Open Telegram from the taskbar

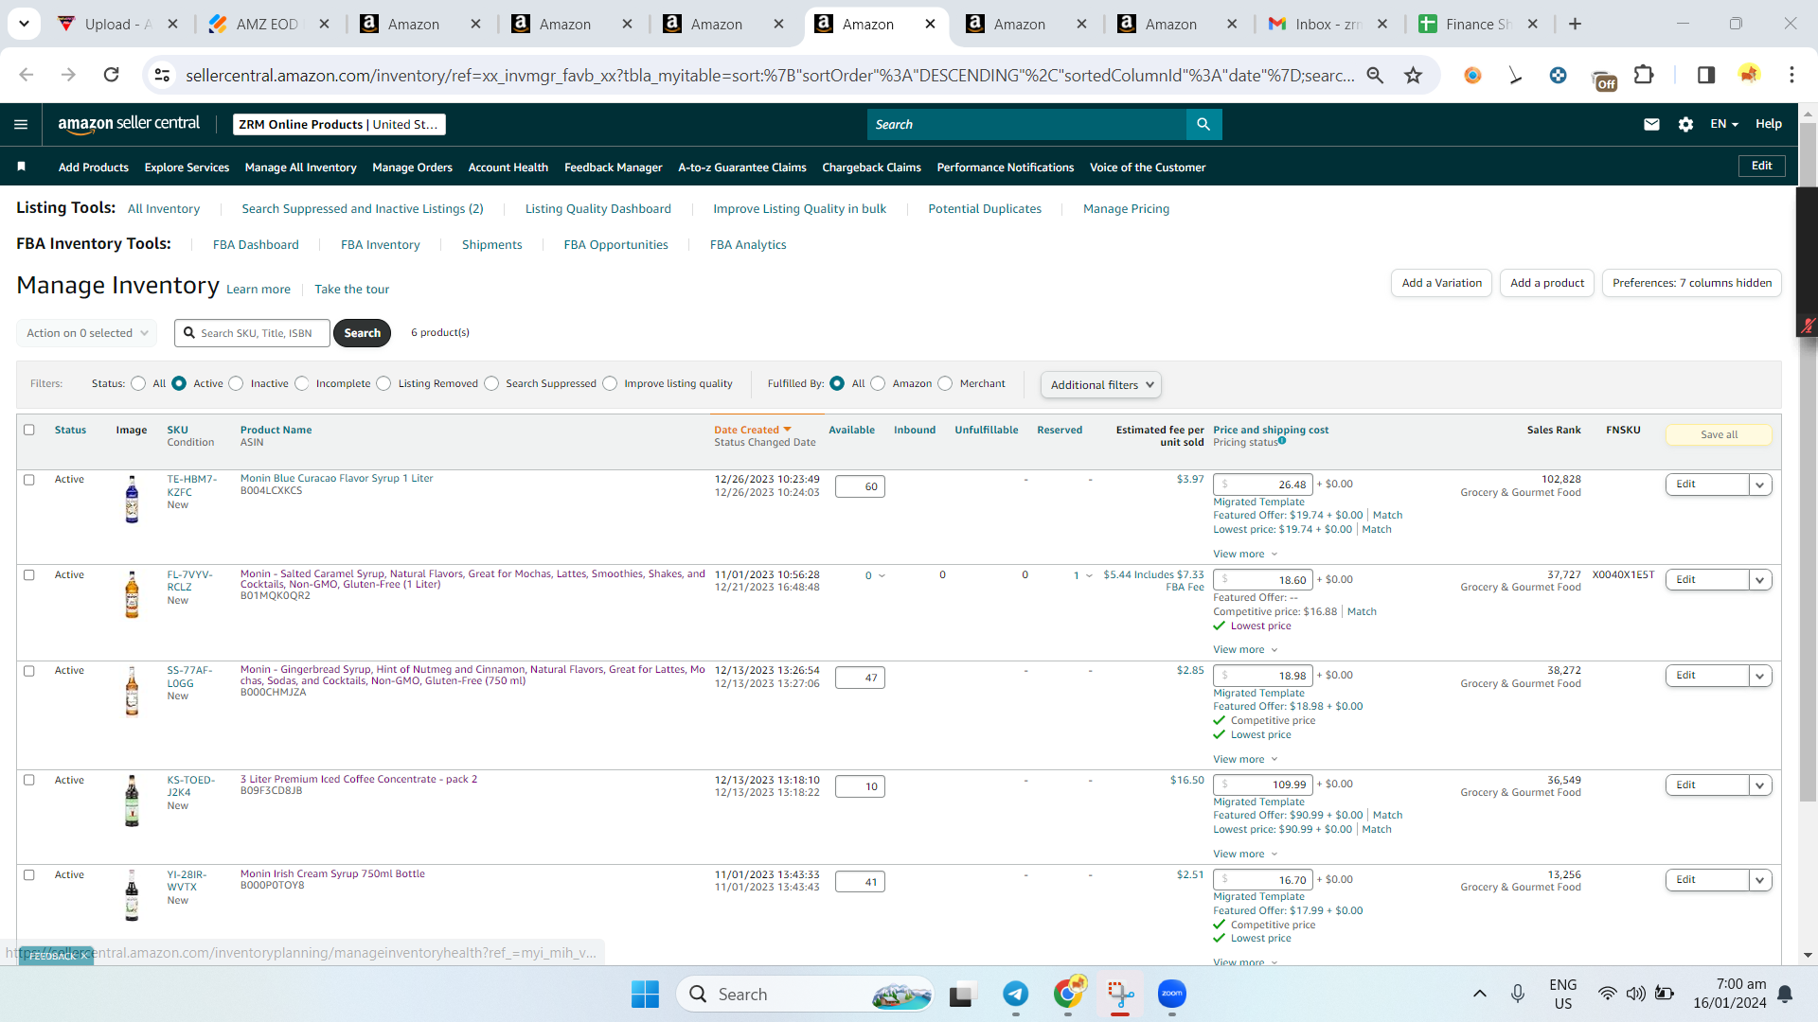[x=1016, y=994]
